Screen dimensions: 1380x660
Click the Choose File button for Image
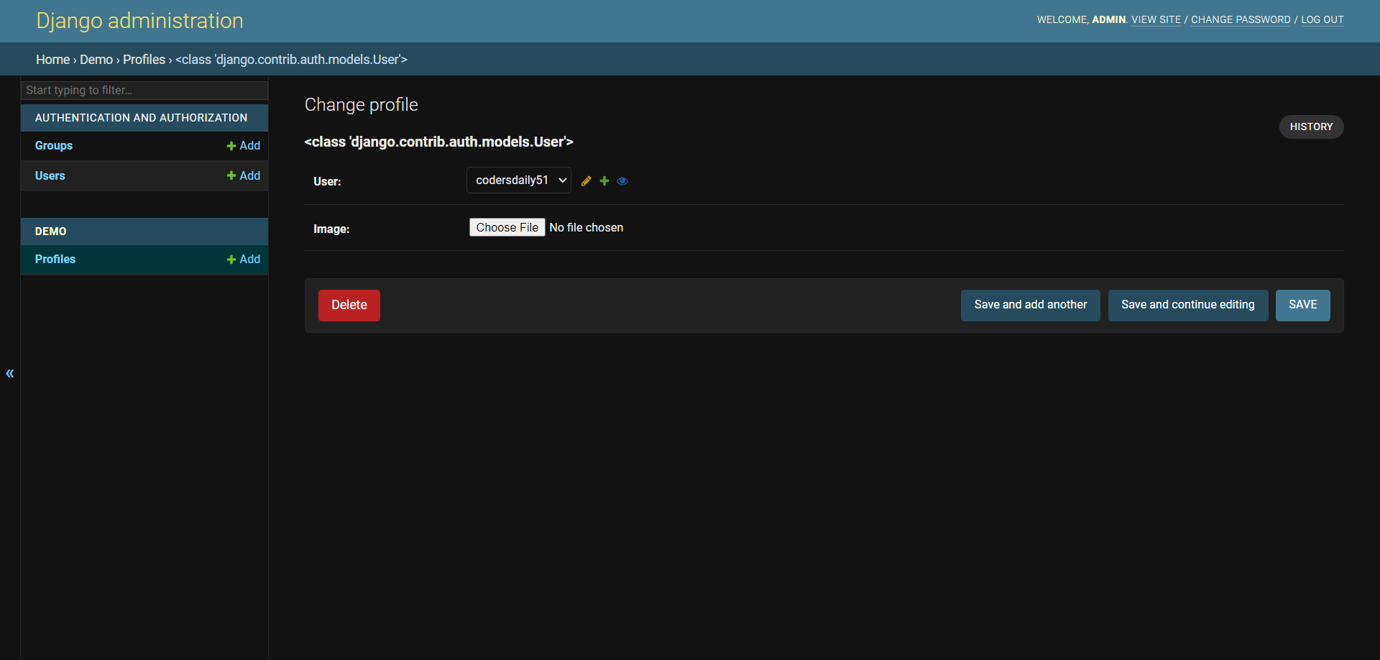tap(507, 227)
